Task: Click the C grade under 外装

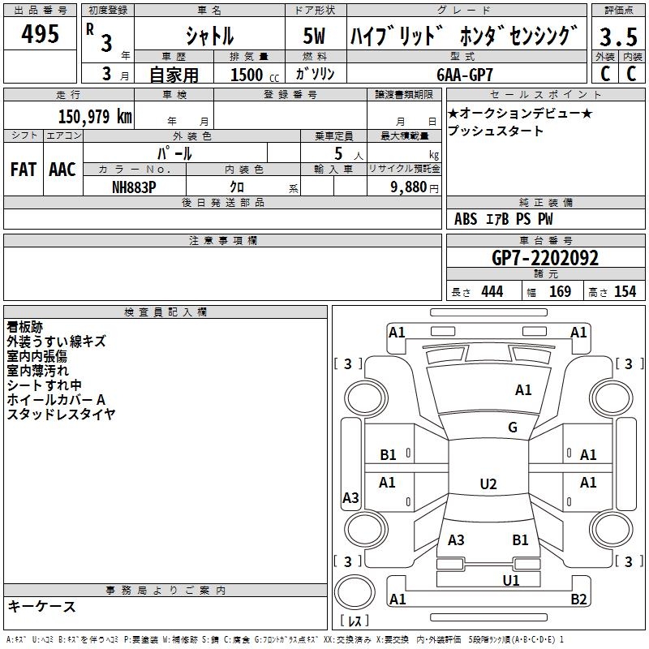Action: [x=605, y=73]
